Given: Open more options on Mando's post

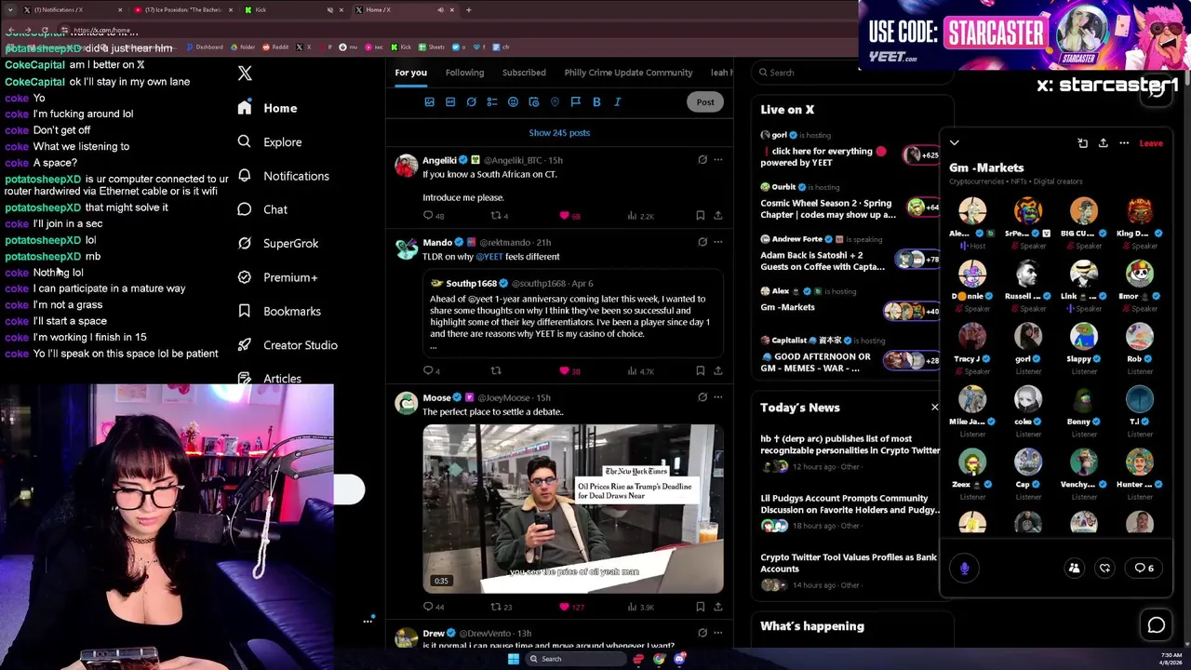Looking at the screenshot, I should [718, 242].
